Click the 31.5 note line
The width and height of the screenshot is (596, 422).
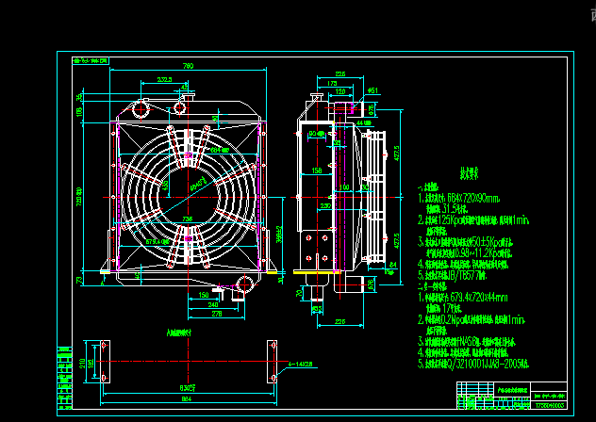445,209
